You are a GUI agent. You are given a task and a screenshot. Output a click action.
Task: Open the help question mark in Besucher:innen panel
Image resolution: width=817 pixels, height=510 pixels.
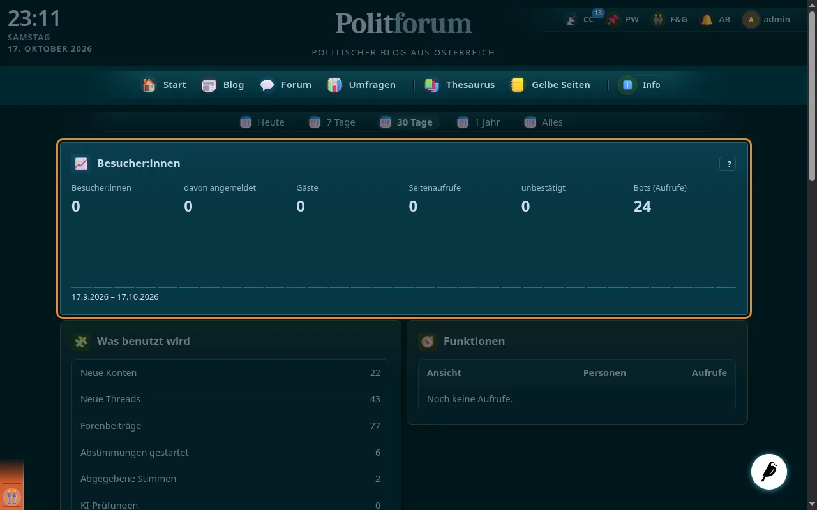click(x=728, y=164)
